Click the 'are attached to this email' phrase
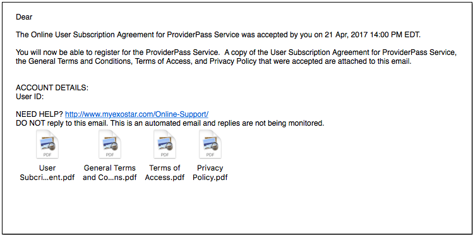The width and height of the screenshot is (473, 235). (x=374, y=61)
